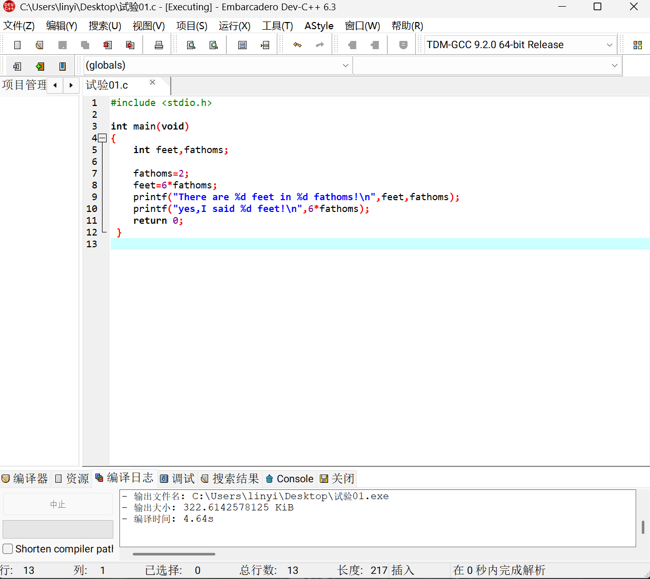Switch to the 编译日志 bottom tab
Image resolution: width=650 pixels, height=579 pixels.
coord(125,478)
